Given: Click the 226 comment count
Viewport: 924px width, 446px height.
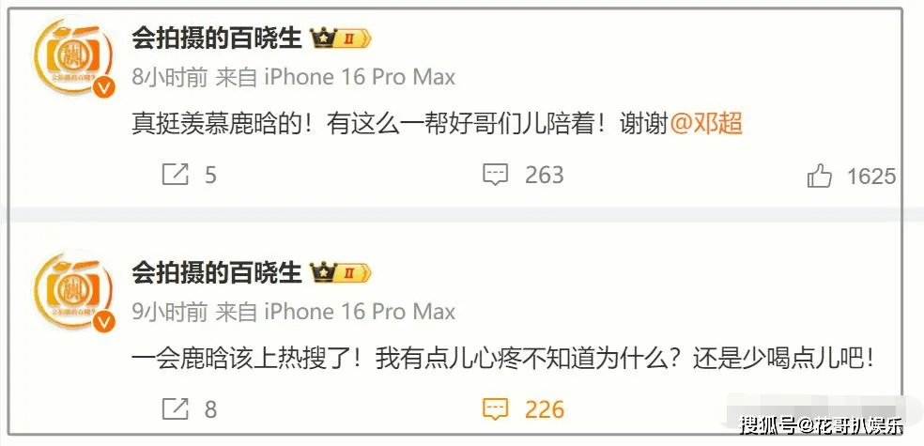Looking at the screenshot, I should 545,409.
